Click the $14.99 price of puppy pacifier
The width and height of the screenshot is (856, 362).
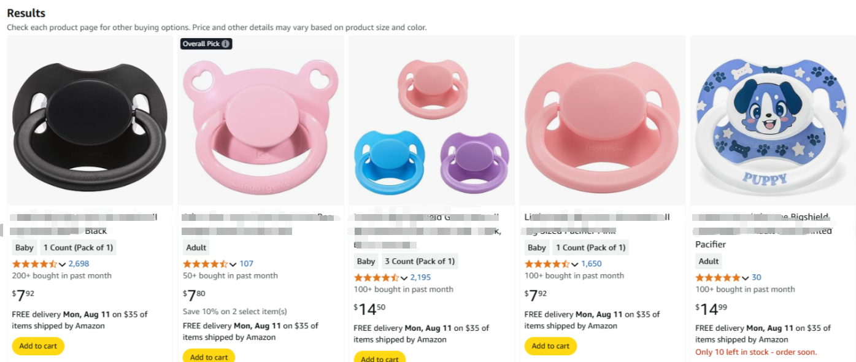[711, 308]
